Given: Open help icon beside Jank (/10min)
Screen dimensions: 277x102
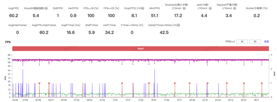Looking at the screenshot, I should tap(210, 8).
